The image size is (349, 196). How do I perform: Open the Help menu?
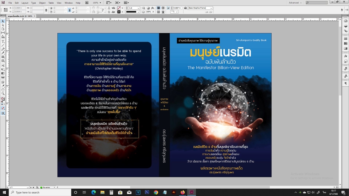pos(78,3)
